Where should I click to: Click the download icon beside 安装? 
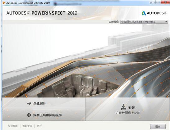coord(123,107)
